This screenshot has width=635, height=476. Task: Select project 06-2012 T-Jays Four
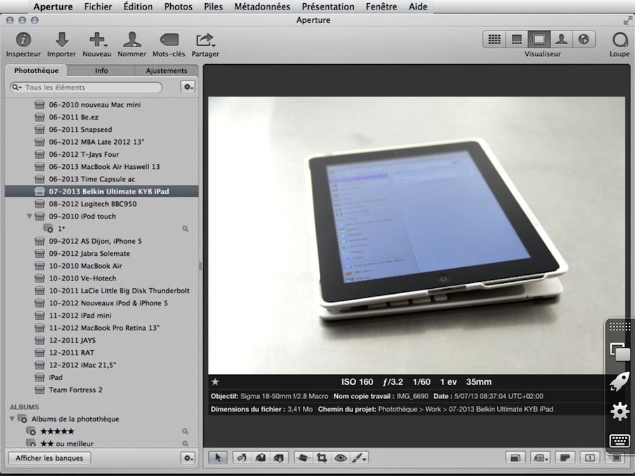(x=102, y=154)
